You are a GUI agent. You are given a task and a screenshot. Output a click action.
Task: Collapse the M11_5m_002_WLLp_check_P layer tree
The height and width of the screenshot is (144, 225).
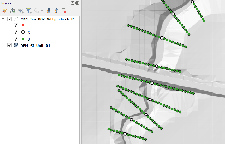coord(3,19)
